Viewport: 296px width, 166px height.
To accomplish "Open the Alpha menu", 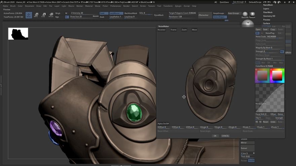I will 5,6.
